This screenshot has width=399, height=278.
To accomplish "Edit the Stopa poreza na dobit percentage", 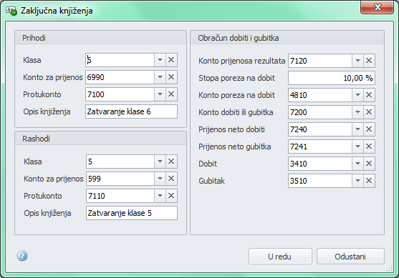I will tap(332, 78).
